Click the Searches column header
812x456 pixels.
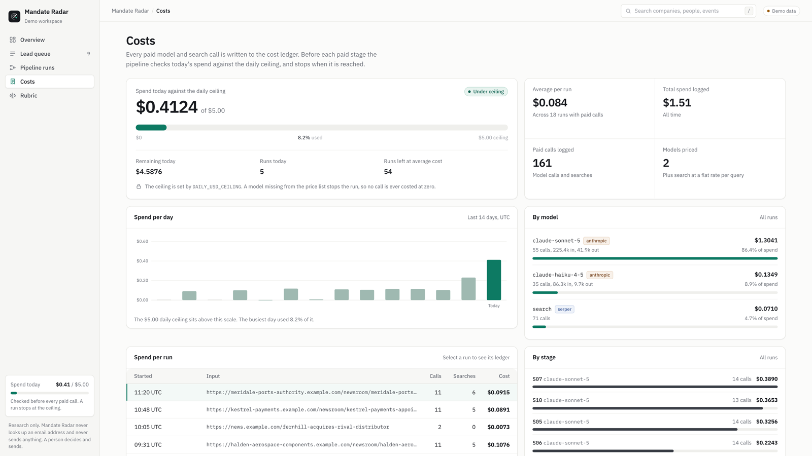[x=464, y=376]
